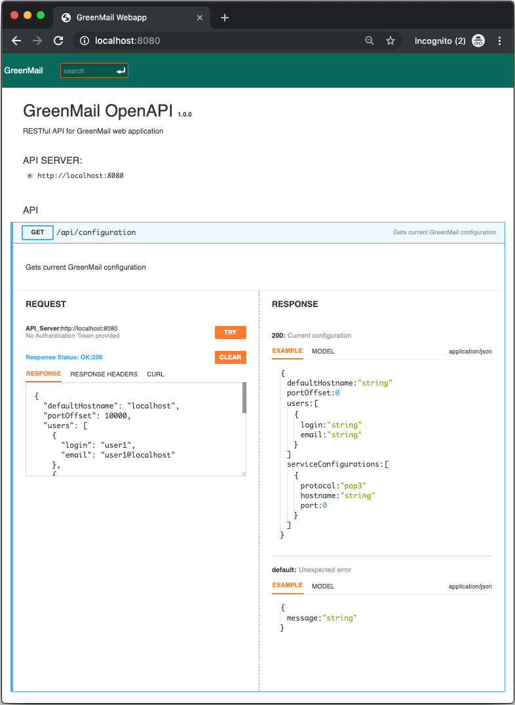This screenshot has height=705, width=515.
Task: Open MODEL tab under 200 response
Action: [323, 351]
